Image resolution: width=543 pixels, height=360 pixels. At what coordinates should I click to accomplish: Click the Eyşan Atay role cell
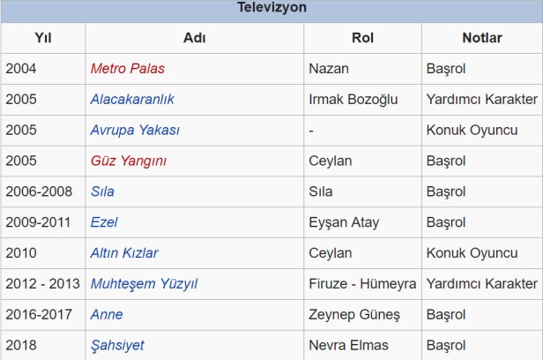[345, 222]
